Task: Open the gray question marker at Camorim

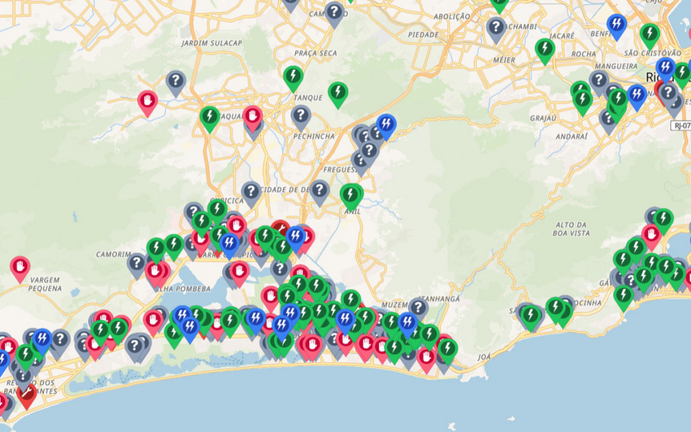Action: [136, 264]
